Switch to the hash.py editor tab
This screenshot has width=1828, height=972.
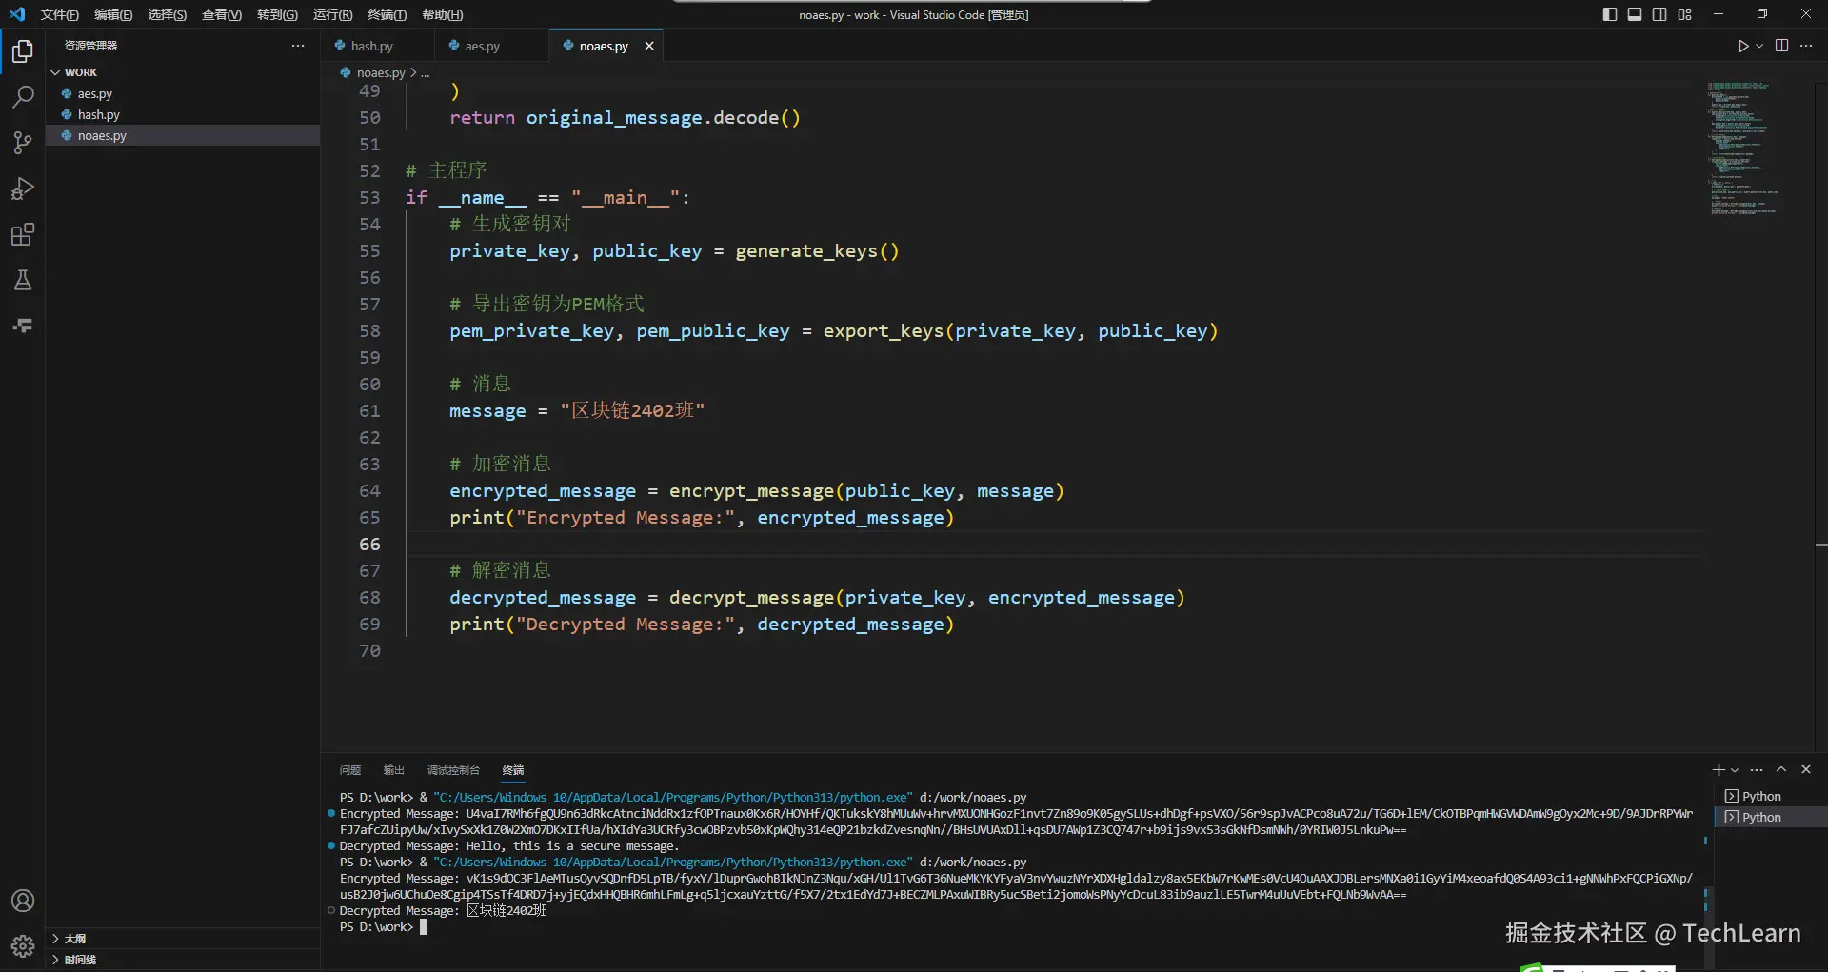tap(371, 46)
